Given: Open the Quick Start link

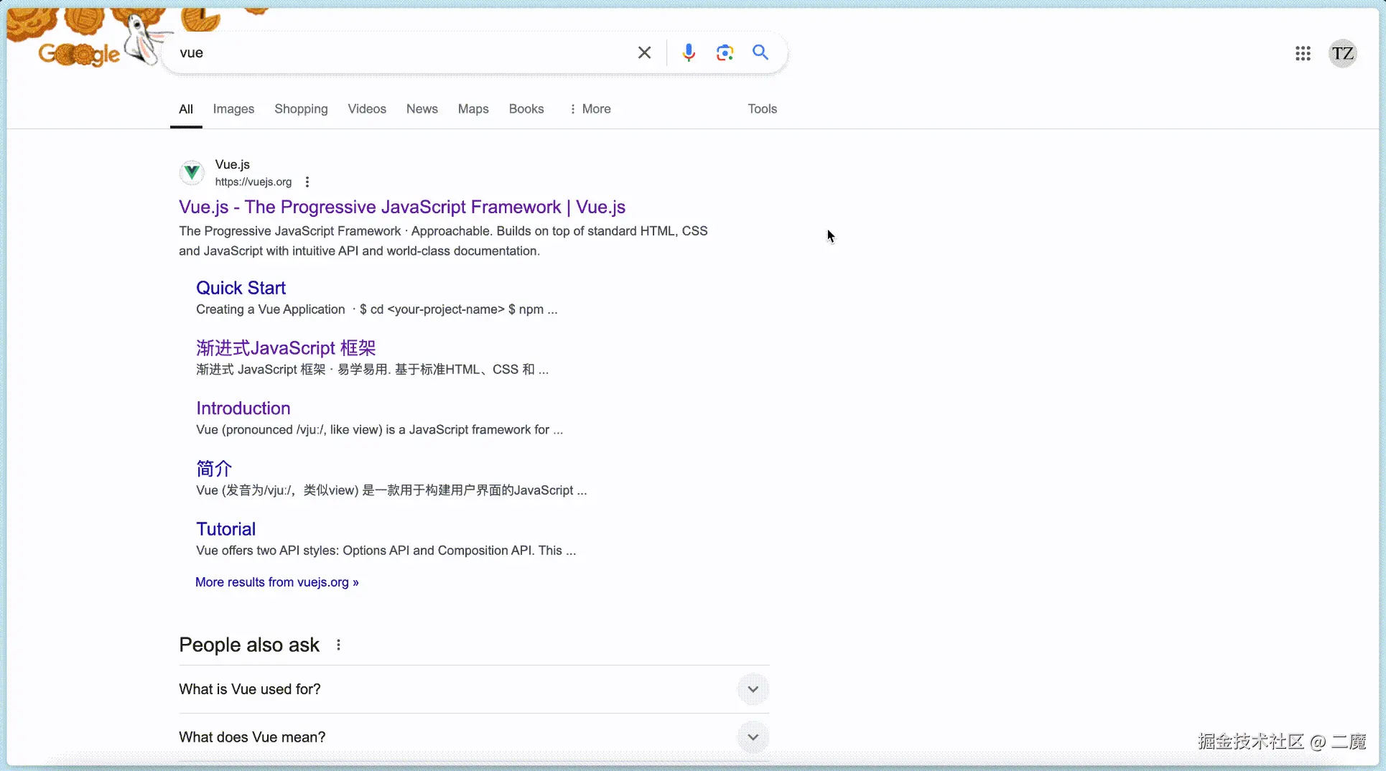Looking at the screenshot, I should (241, 287).
